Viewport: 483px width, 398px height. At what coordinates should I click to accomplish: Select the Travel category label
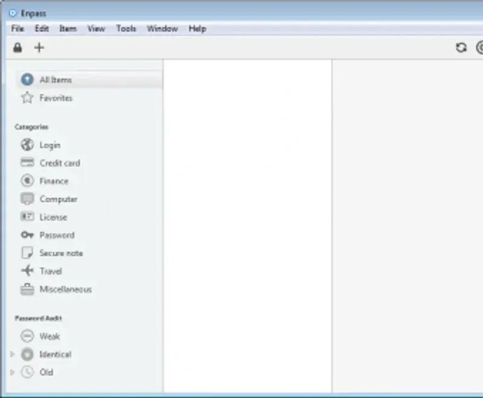tap(51, 271)
